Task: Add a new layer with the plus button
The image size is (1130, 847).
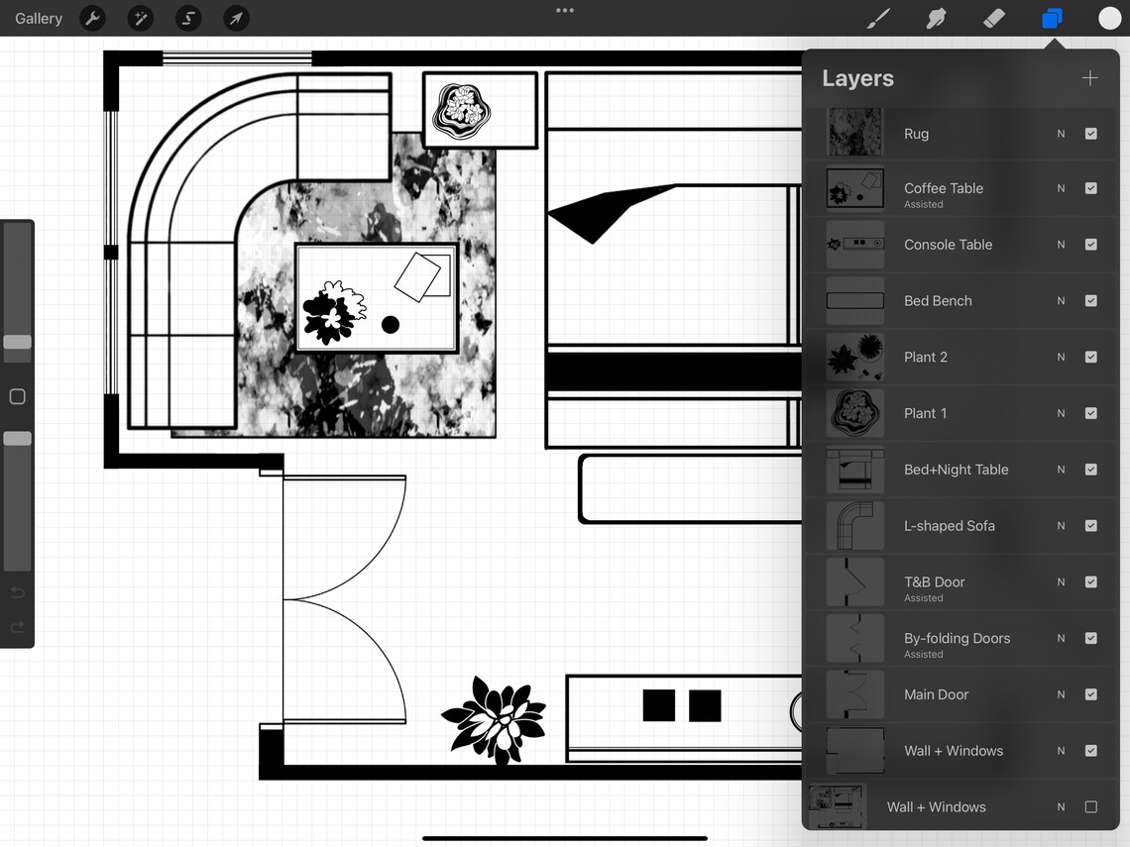Action: 1089,77
